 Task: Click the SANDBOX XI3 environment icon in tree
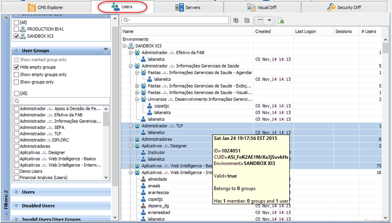click(x=131, y=46)
